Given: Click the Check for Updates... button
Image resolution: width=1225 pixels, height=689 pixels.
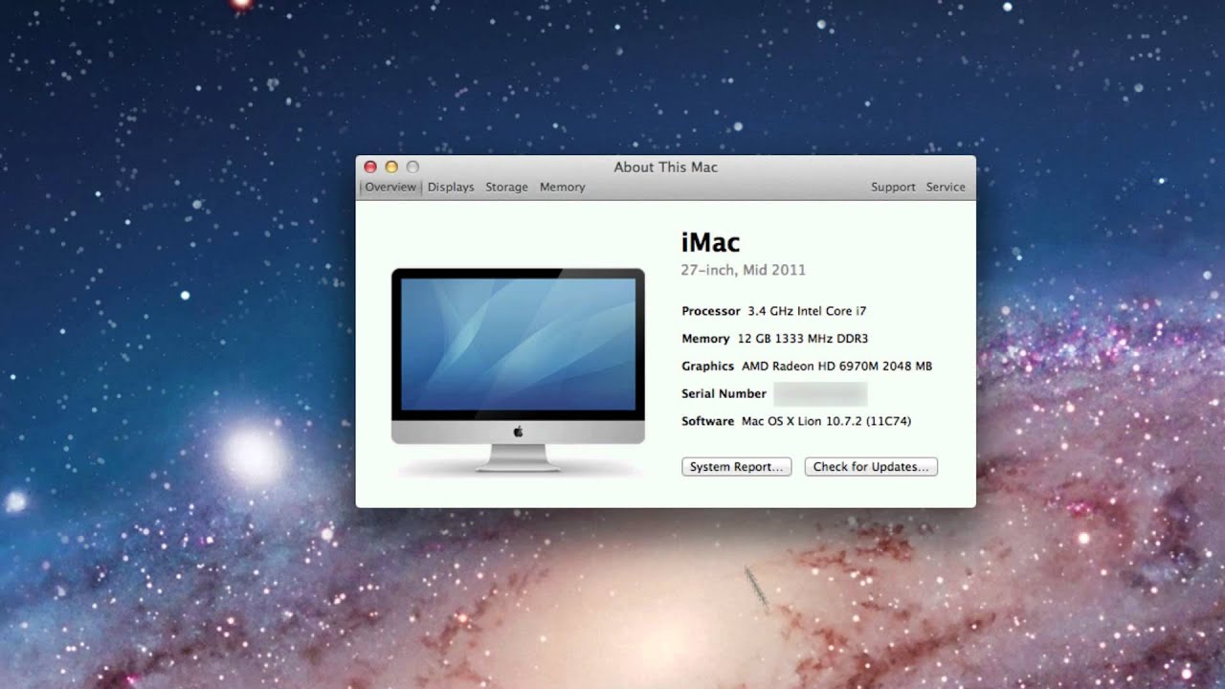Looking at the screenshot, I should tap(871, 467).
